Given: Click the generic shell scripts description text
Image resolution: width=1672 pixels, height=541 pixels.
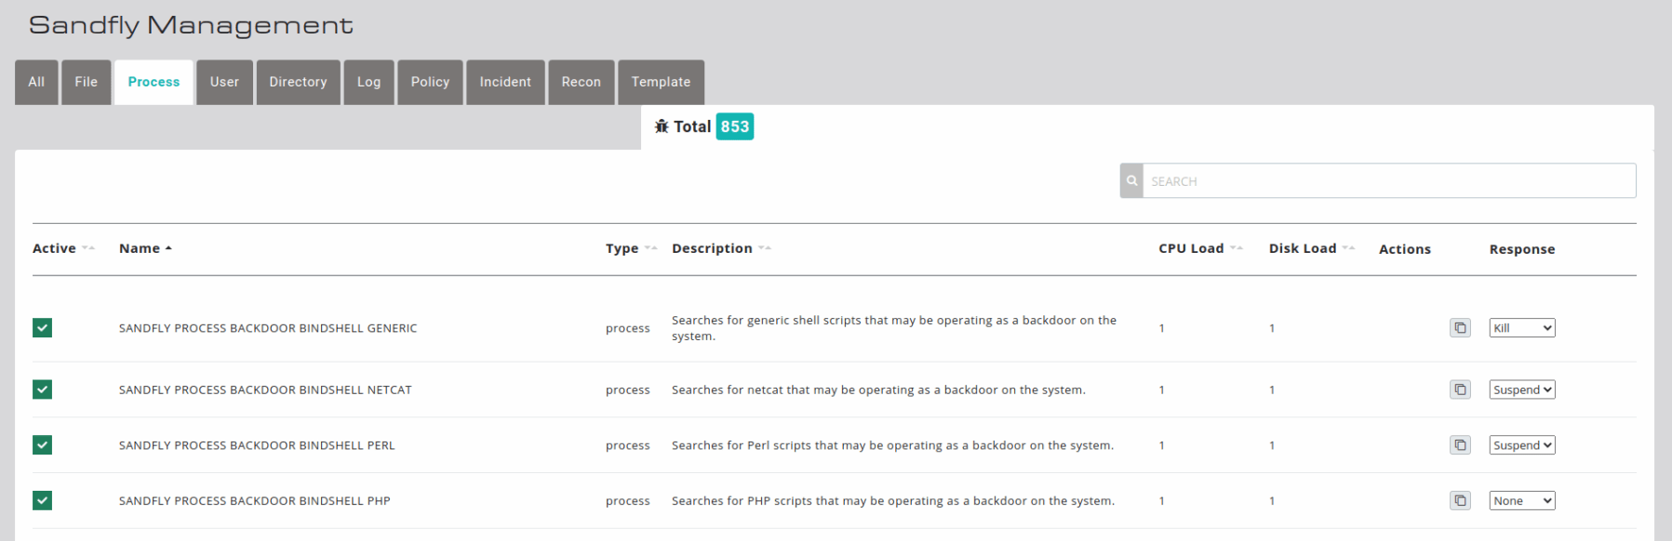Looking at the screenshot, I should point(894,328).
